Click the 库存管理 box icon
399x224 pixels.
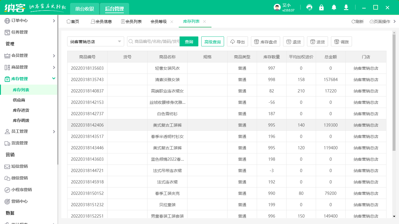click(x=7, y=79)
